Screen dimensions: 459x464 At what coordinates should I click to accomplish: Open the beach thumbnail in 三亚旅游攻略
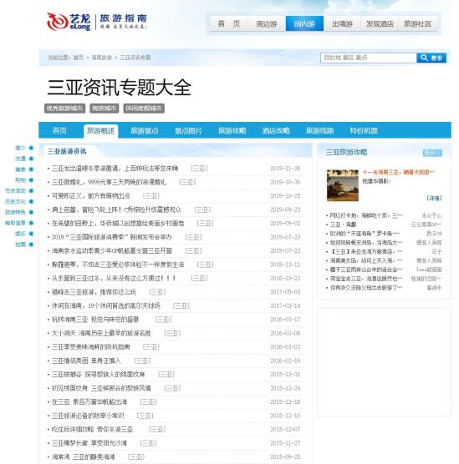(343, 185)
